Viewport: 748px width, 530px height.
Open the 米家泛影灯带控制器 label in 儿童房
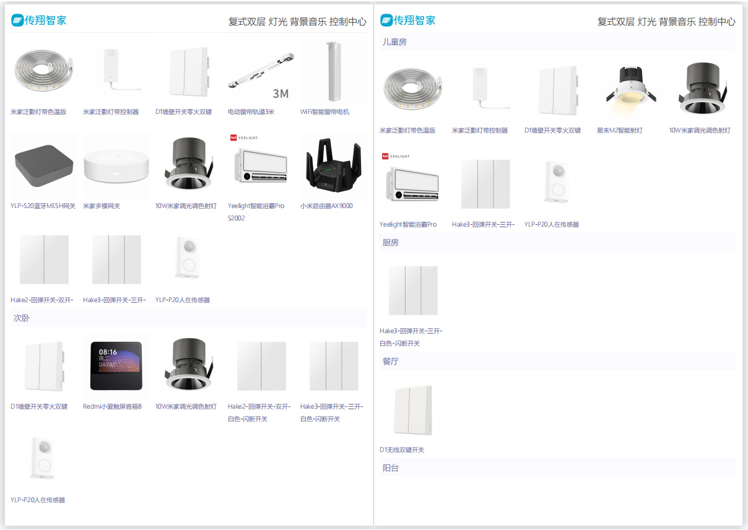[x=480, y=131]
